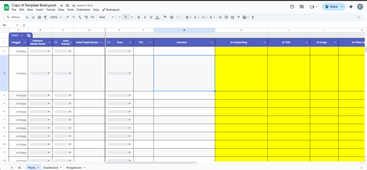Screen dimensions: 367x170
Task: Click Add Sheet plus button
Action: [12, 168]
